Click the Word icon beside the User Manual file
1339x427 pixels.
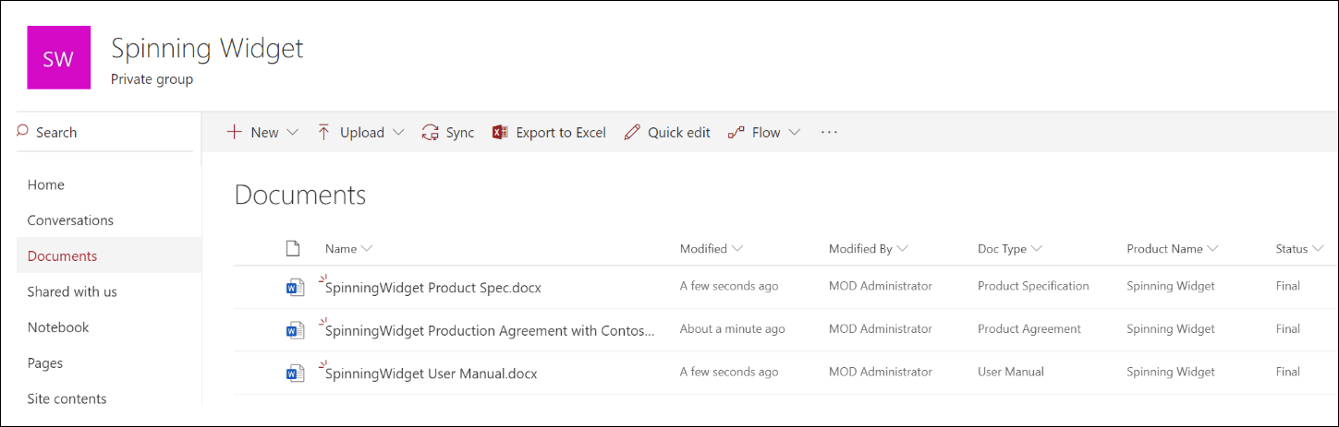click(x=295, y=374)
